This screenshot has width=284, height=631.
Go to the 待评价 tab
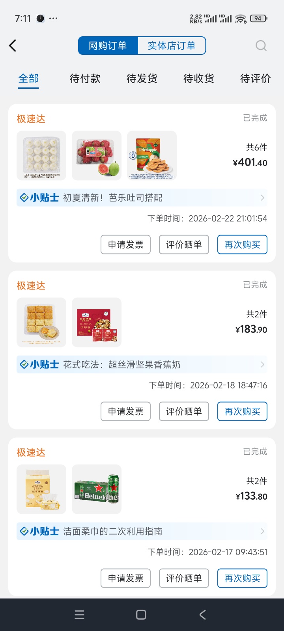(255, 78)
